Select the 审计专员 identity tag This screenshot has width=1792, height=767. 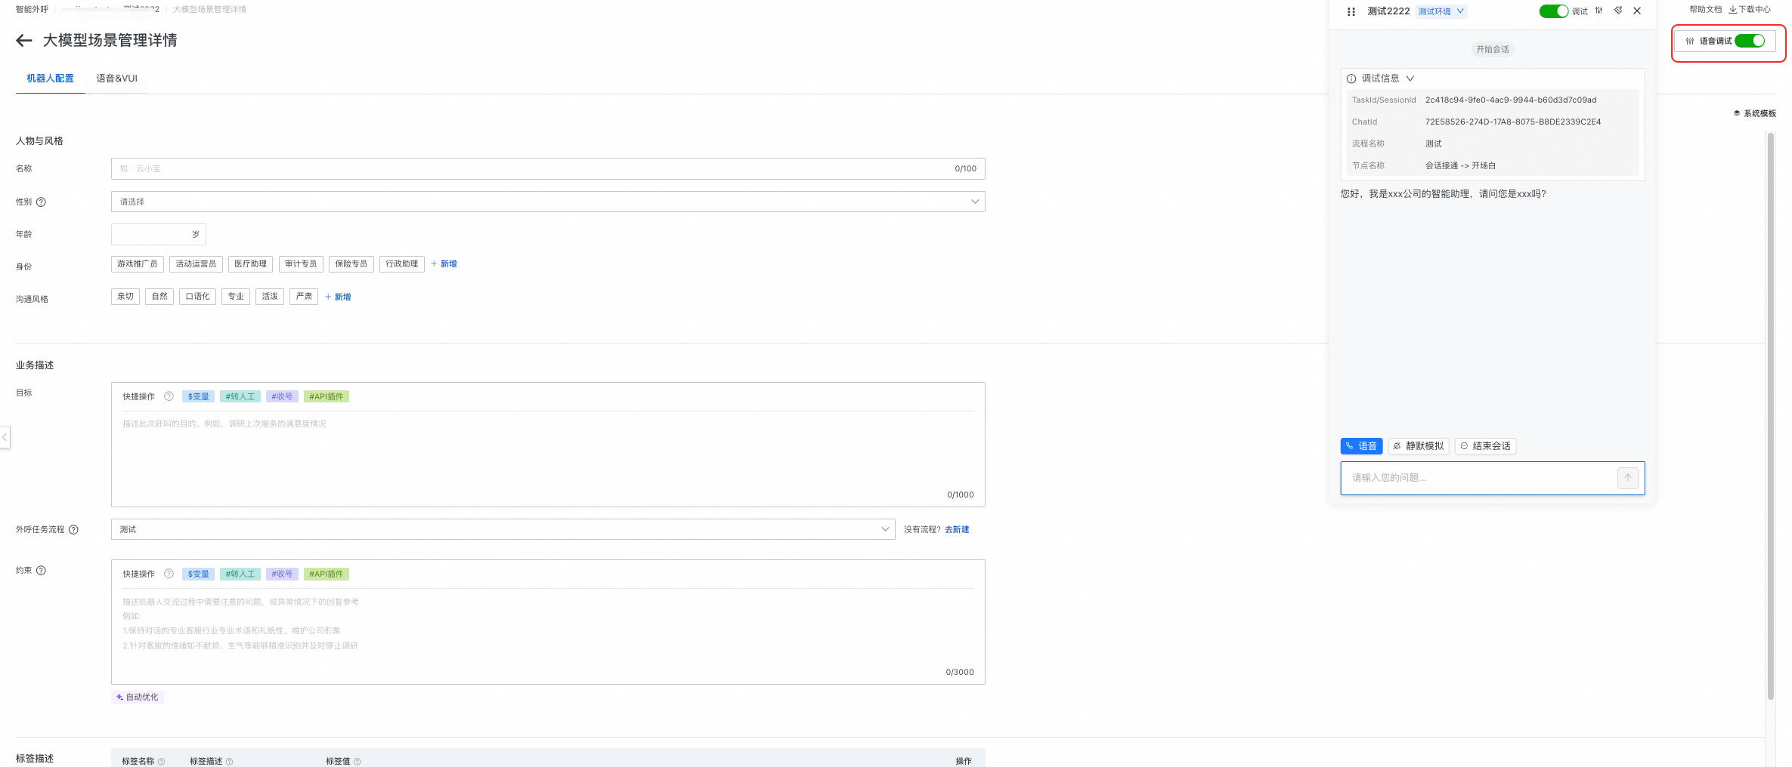click(301, 263)
